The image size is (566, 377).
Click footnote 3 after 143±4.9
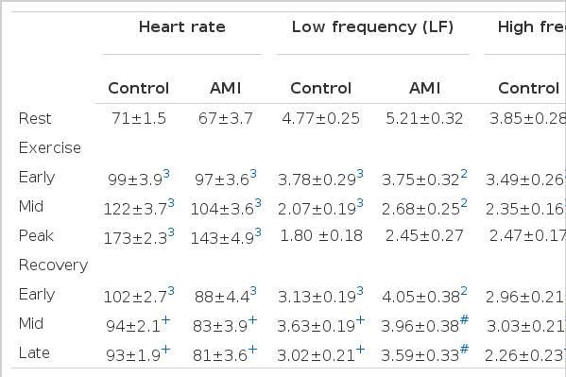pyautogui.click(x=258, y=232)
